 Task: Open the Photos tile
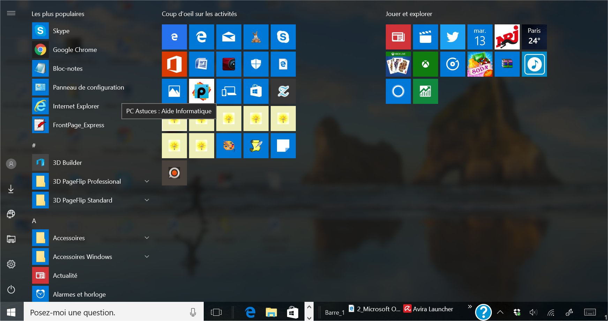click(174, 91)
